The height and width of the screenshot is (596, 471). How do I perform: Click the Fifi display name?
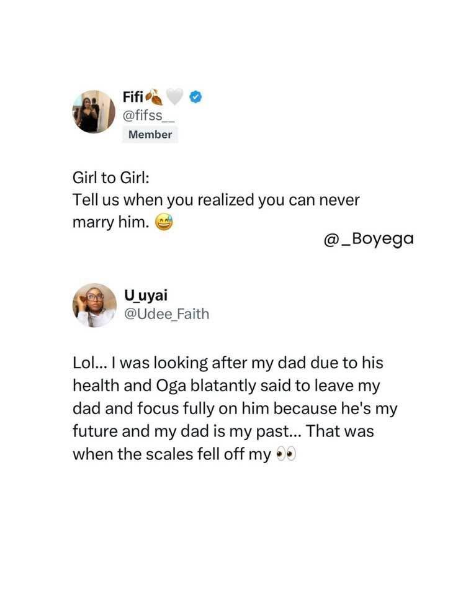pos(133,96)
